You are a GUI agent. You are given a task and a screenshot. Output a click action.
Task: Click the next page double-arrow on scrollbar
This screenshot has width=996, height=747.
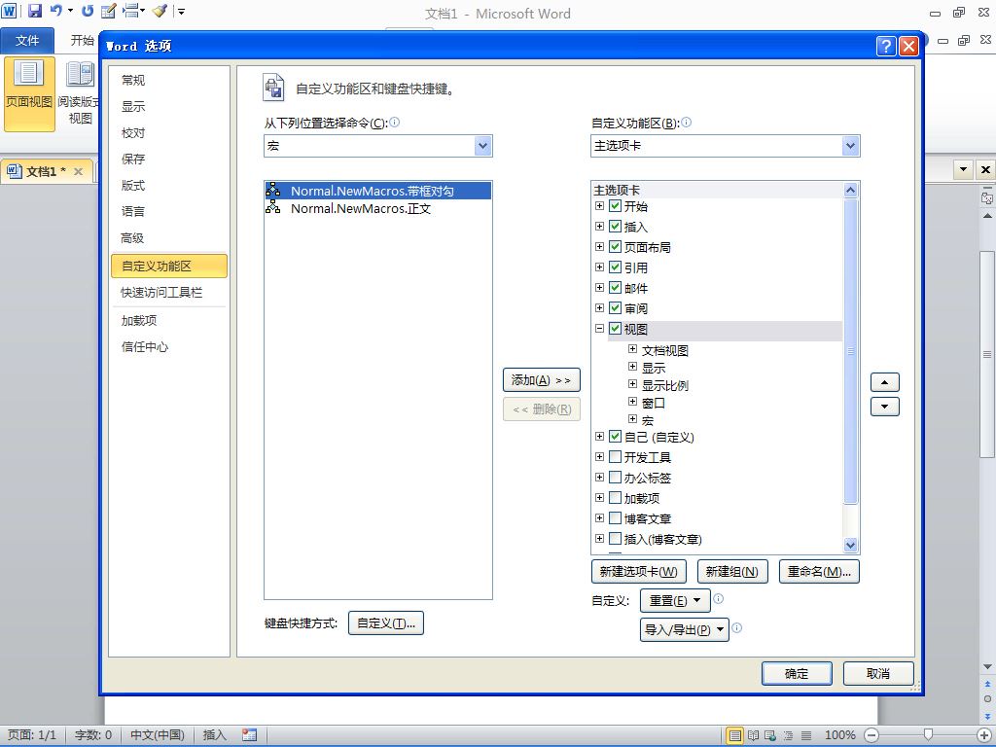pos(987,715)
